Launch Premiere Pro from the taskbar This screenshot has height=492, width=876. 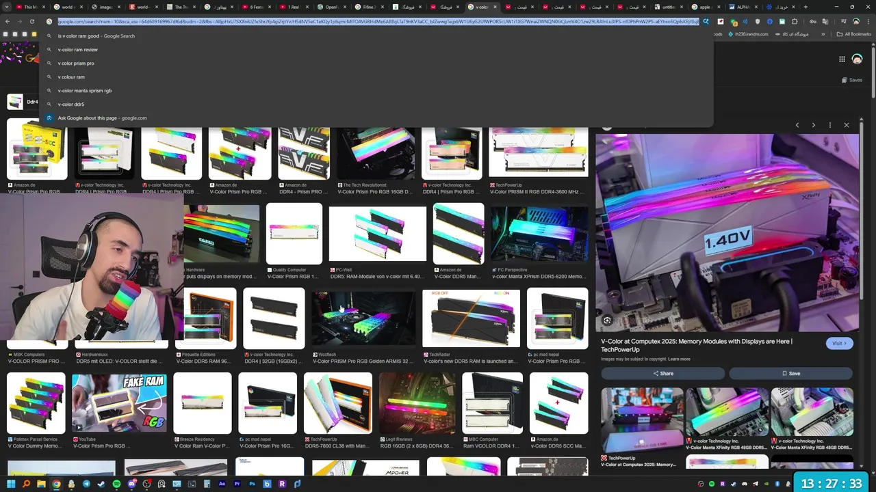click(x=237, y=484)
